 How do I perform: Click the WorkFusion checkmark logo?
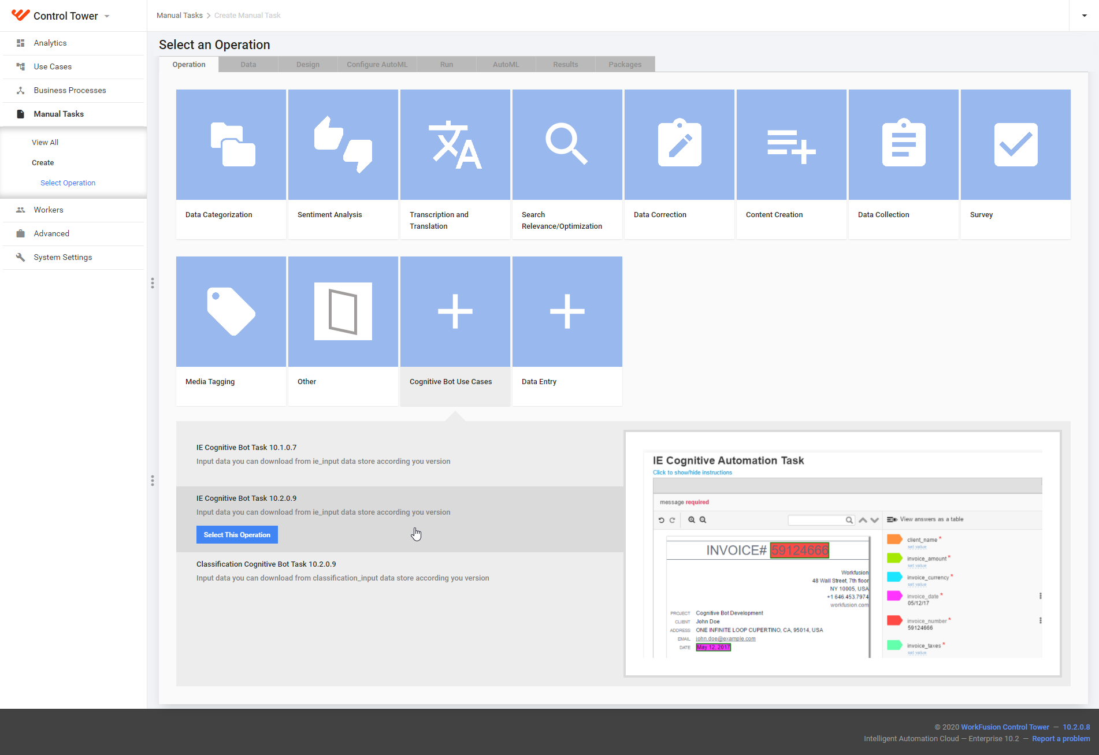point(21,15)
